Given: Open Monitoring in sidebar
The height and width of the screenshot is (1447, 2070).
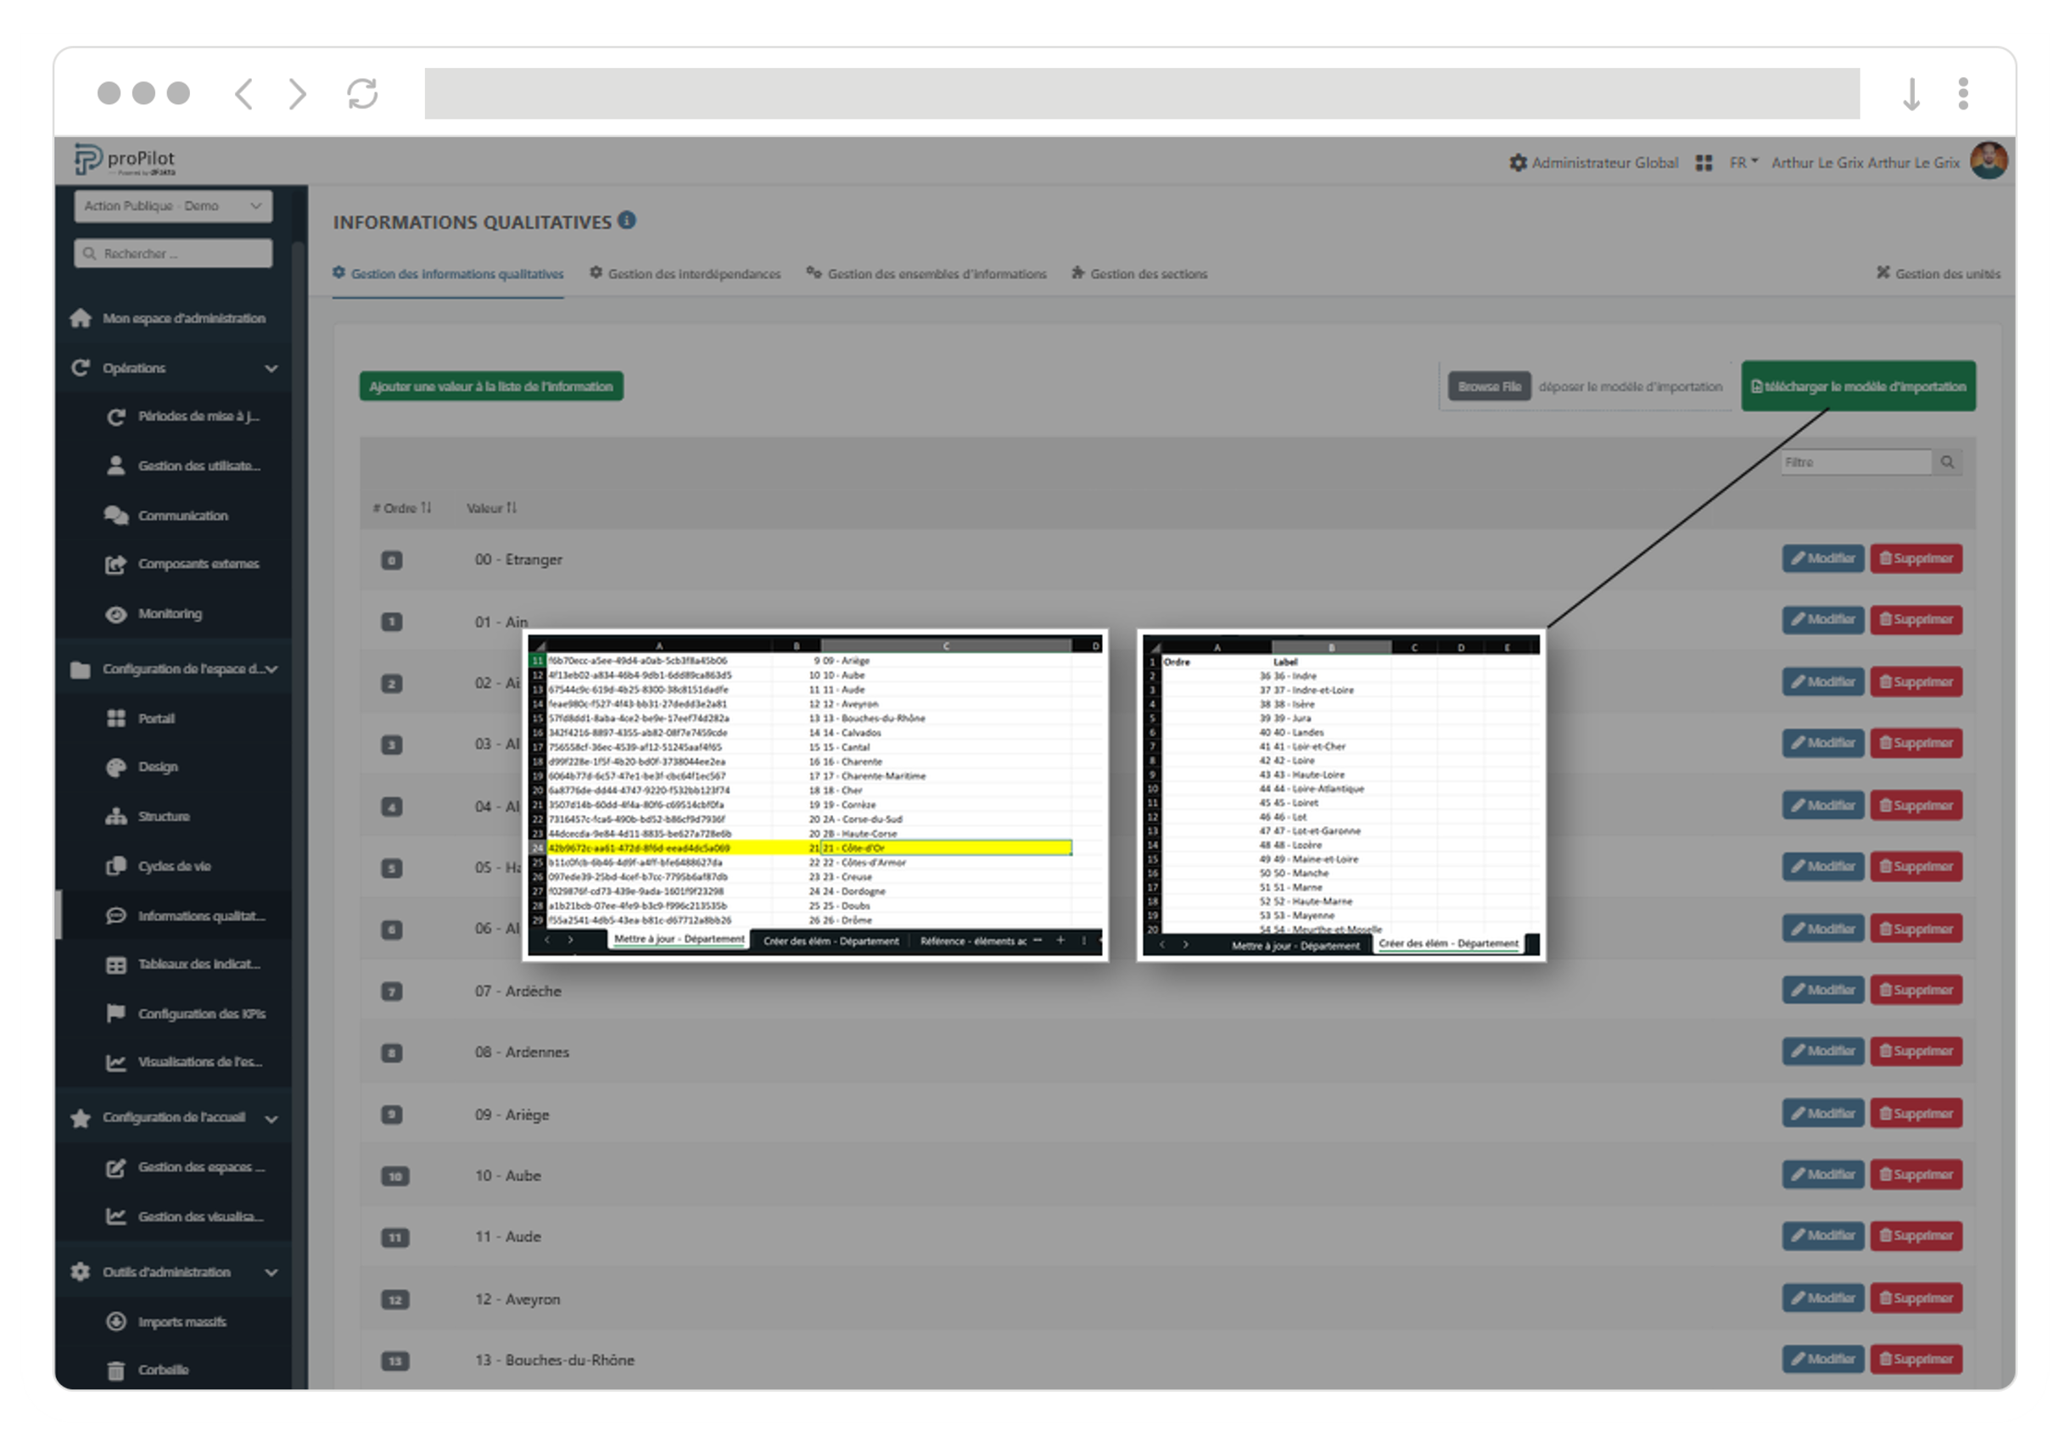Looking at the screenshot, I should (x=154, y=614).
